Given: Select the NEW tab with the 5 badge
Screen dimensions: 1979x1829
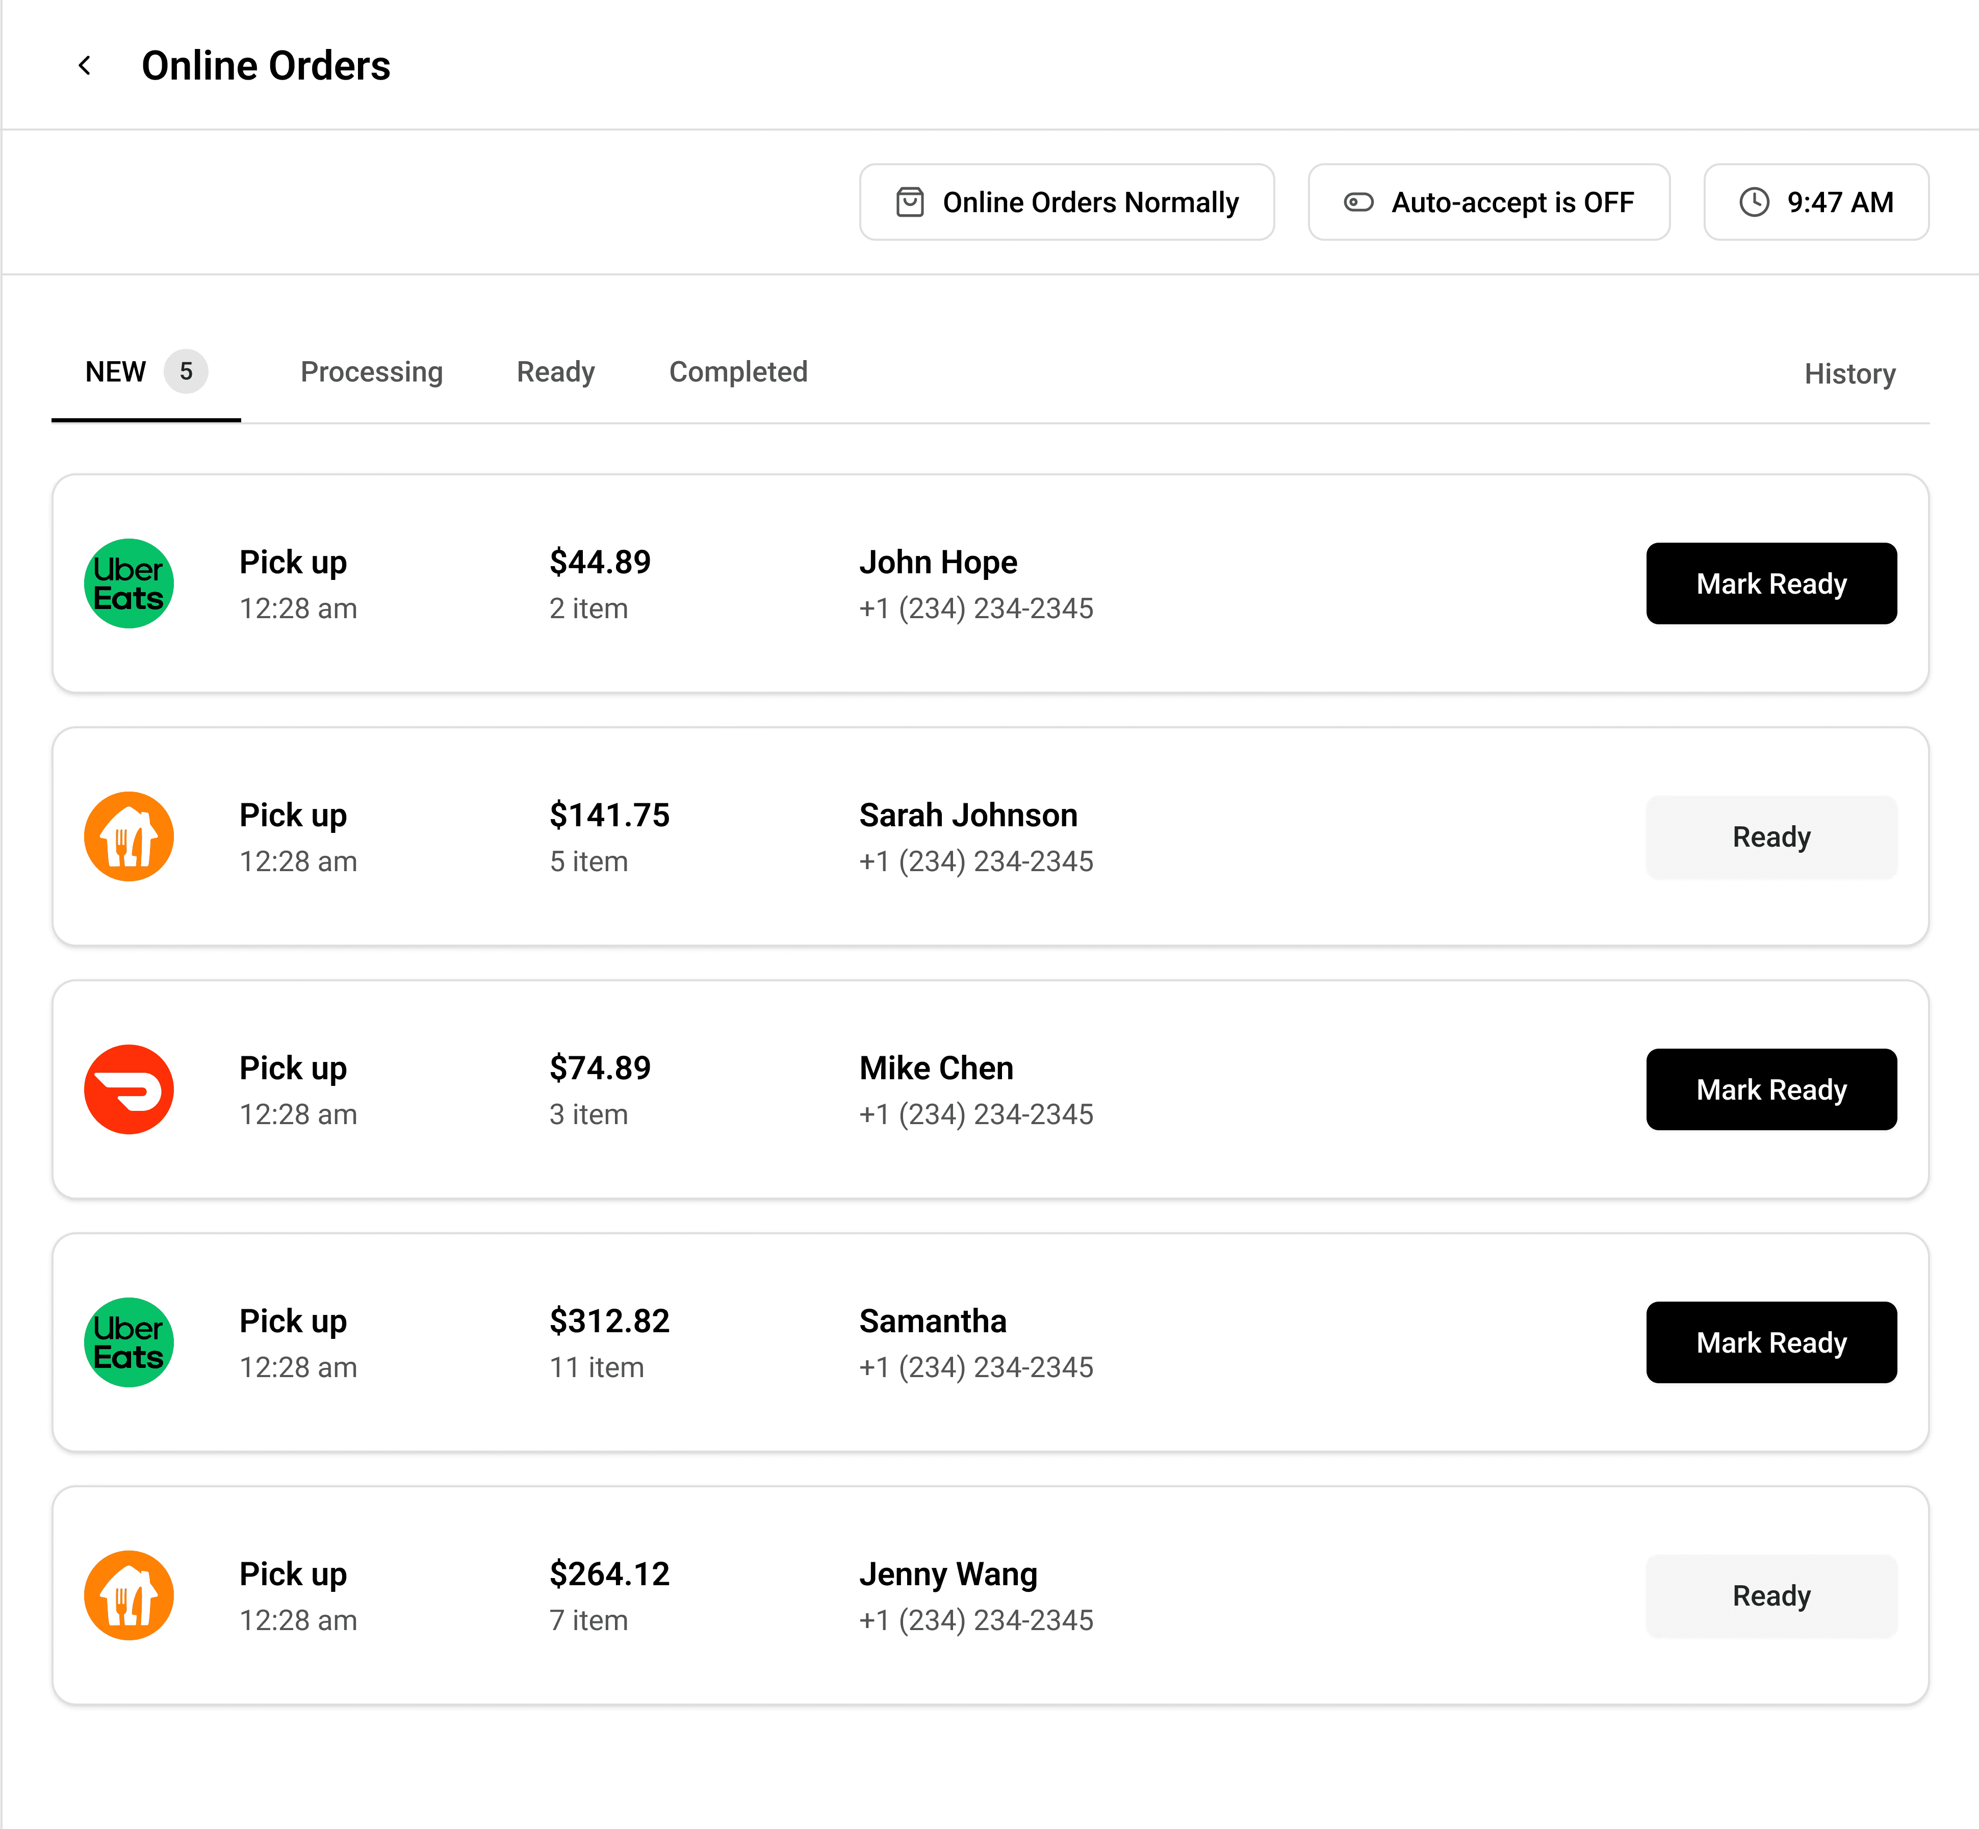Looking at the screenshot, I should pos(145,372).
